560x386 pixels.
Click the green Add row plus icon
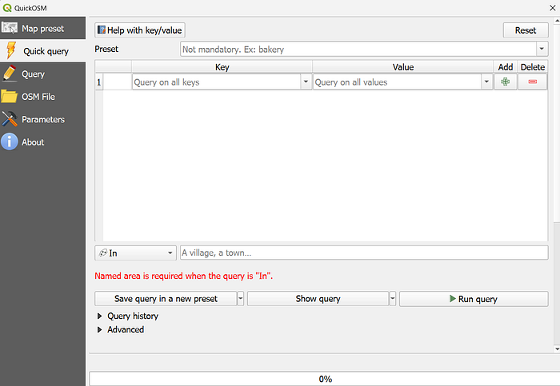[506, 82]
